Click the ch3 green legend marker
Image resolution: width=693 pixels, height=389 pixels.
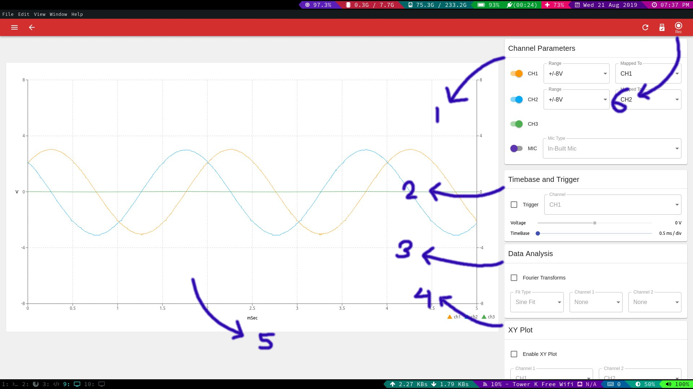click(484, 317)
